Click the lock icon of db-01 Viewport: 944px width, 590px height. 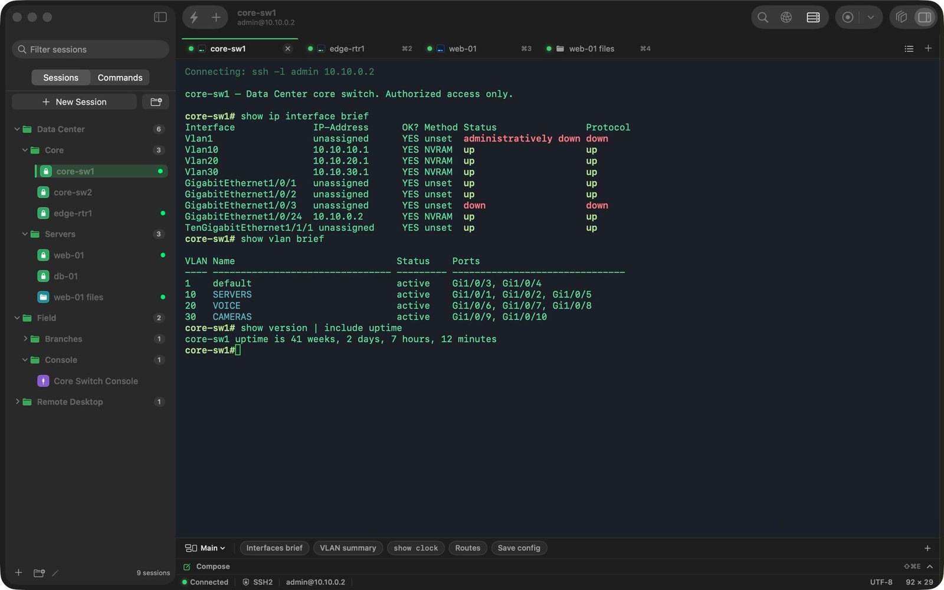click(x=43, y=276)
